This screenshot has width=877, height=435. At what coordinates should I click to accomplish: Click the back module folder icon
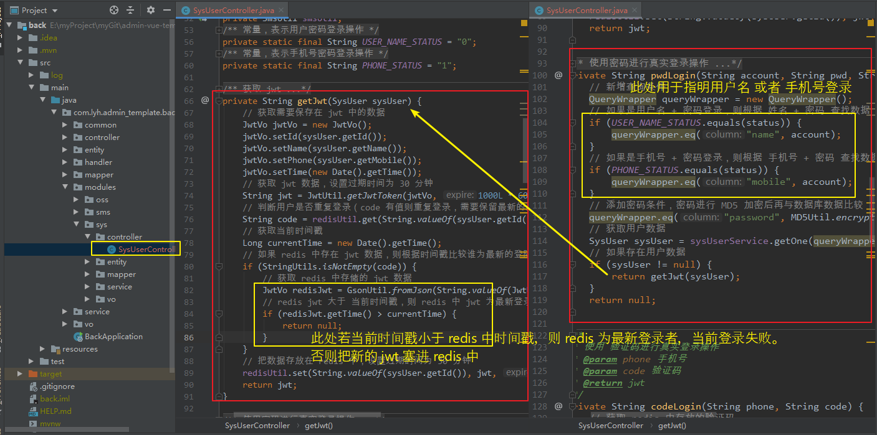pos(22,25)
